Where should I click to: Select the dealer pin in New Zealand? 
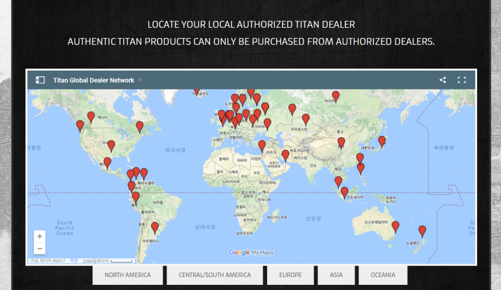click(422, 231)
